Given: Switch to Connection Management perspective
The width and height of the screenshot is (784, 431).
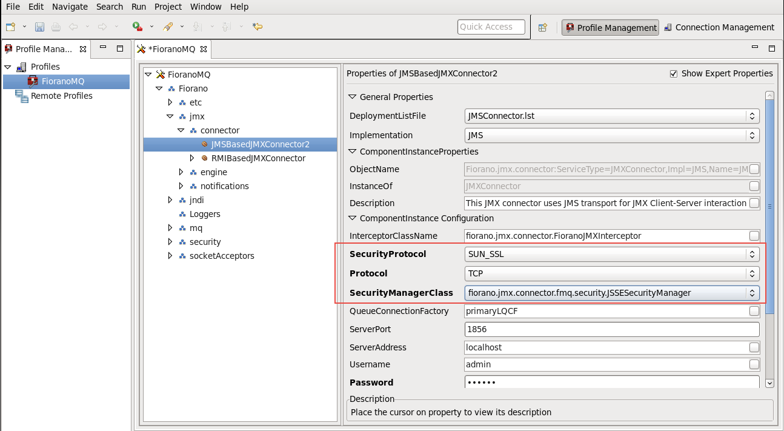Looking at the screenshot, I should pyautogui.click(x=719, y=27).
